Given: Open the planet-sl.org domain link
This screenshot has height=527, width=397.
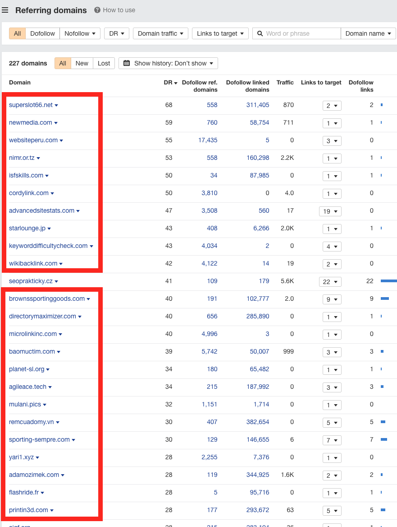Looking at the screenshot, I should [x=27, y=369].
